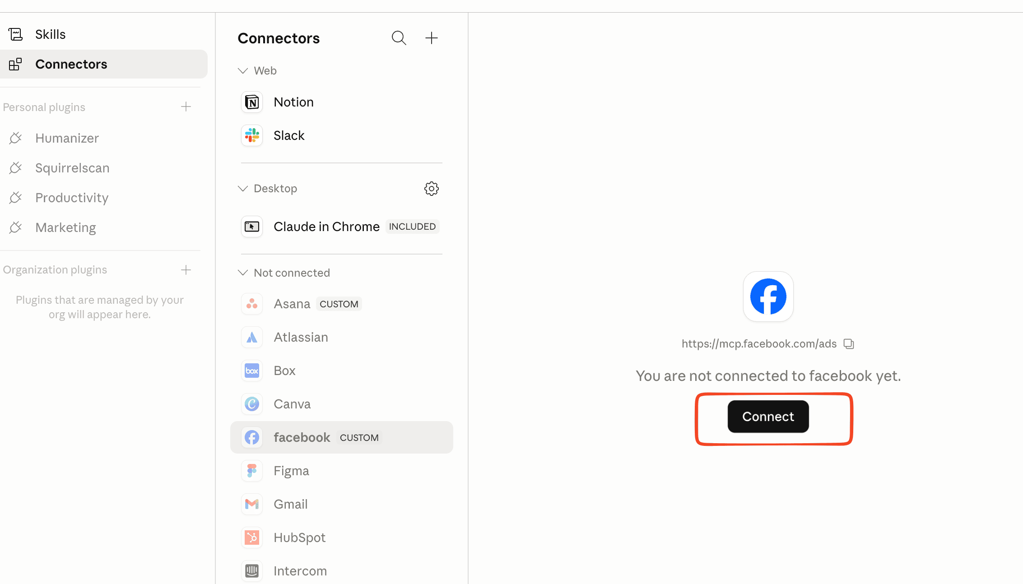The width and height of the screenshot is (1023, 584).
Task: Search connectors with the magnifier icon
Action: 399,38
